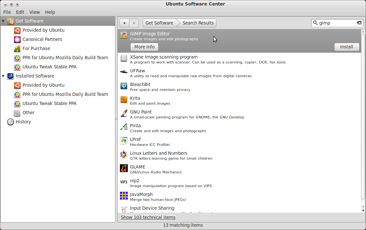Click More Info for GIMP Image Editor

click(x=144, y=47)
